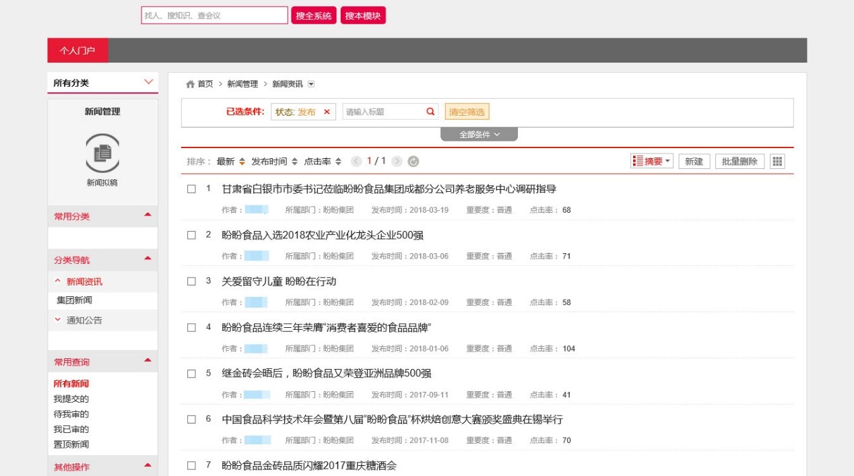Click the home icon in breadcrumb

point(190,84)
